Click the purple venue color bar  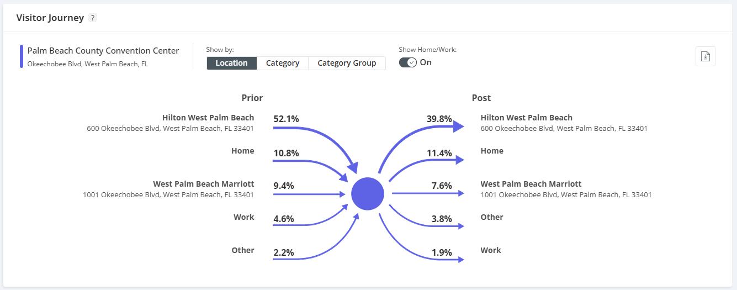[22, 56]
